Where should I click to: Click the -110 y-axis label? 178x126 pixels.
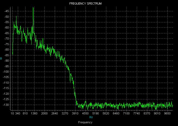[5, 83]
